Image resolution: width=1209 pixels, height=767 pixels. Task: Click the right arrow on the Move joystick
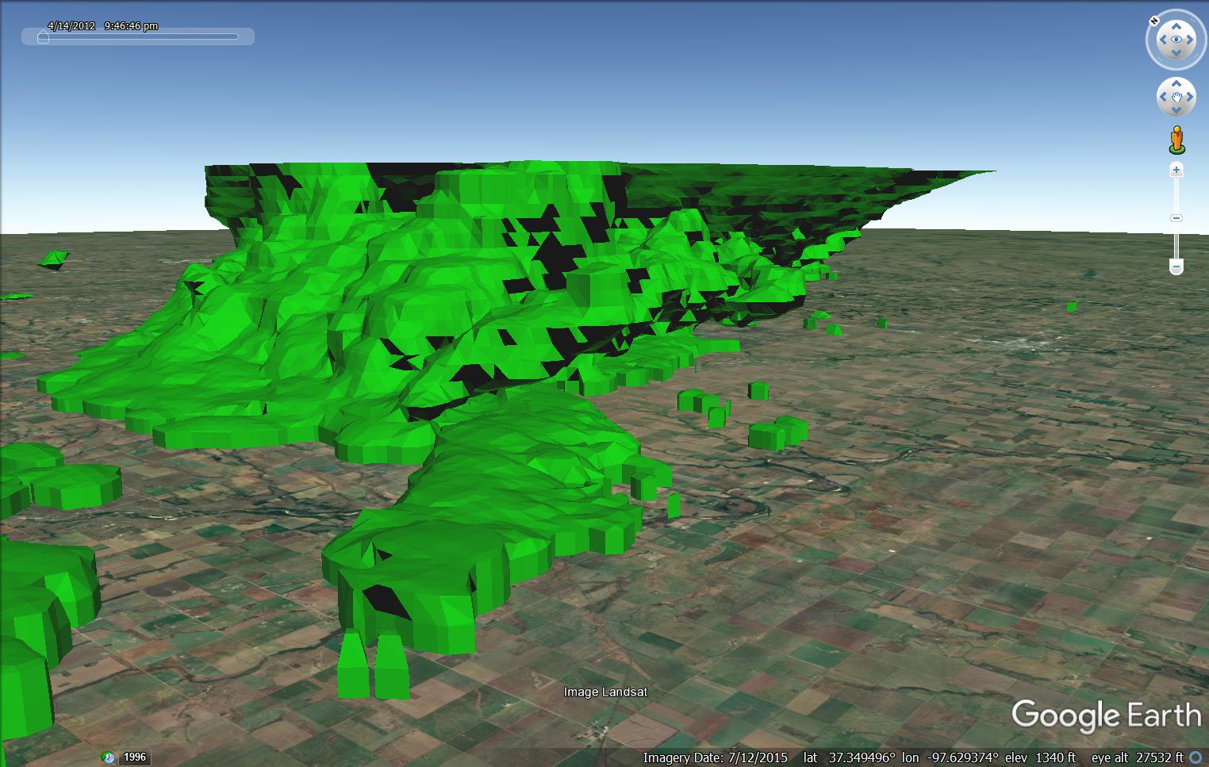pyautogui.click(x=1190, y=98)
